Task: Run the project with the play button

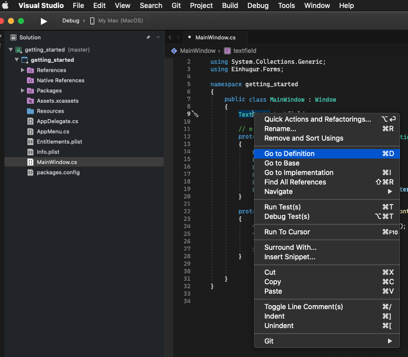Action: point(44,21)
